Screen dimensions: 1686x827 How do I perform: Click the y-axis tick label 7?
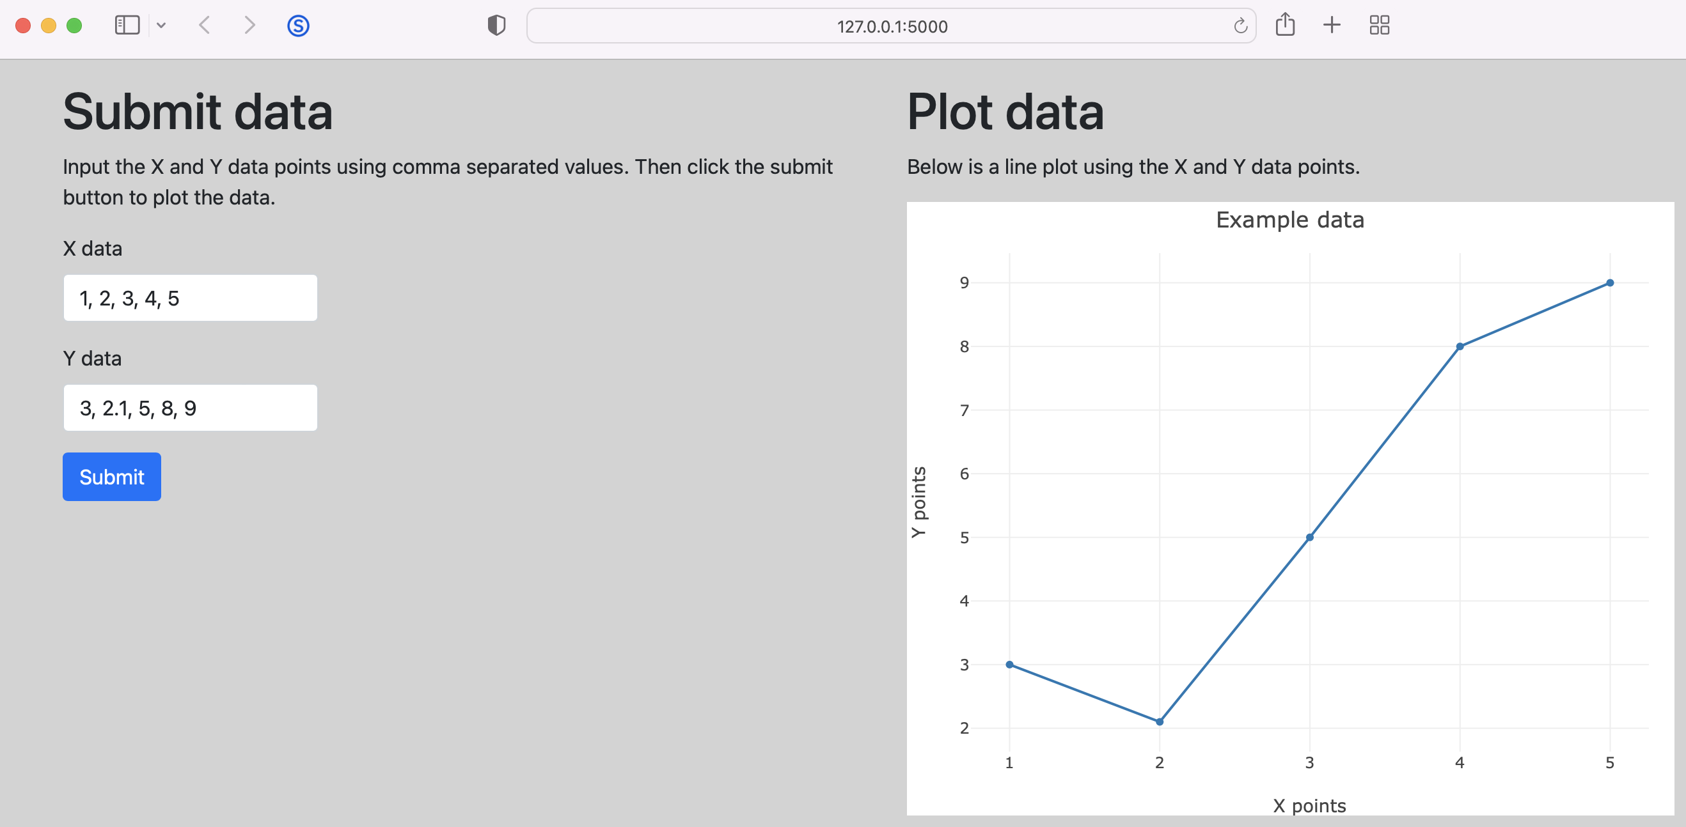[964, 410]
